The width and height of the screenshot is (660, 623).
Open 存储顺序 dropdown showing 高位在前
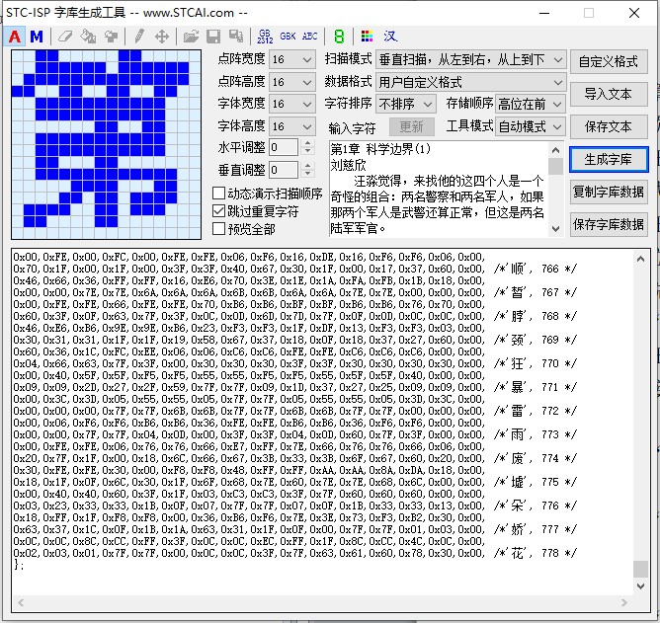tap(531, 104)
